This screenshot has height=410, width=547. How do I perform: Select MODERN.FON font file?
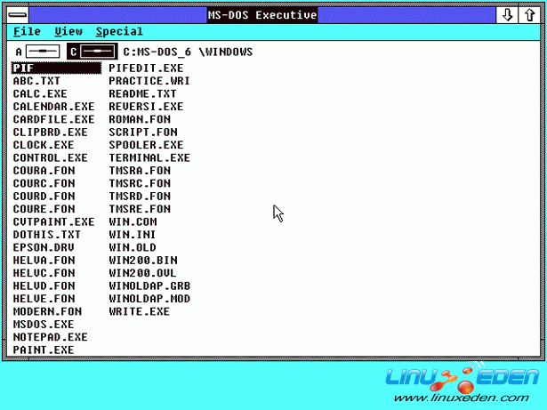pyautogui.click(x=47, y=311)
